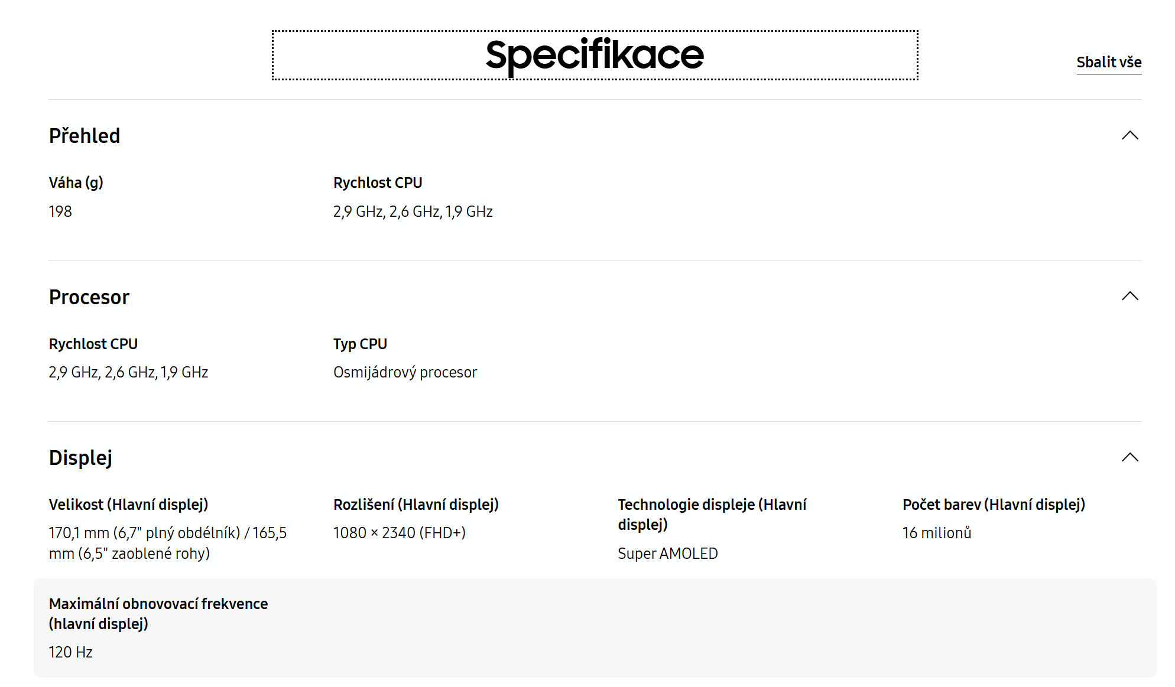Click Rychlost CPU label in Přehled
This screenshot has height=687, width=1175.
pos(378,183)
